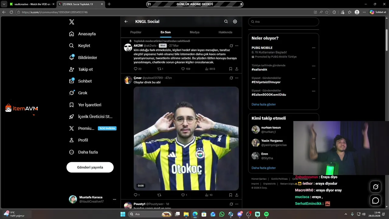Open Spotify from the taskbar
The width and height of the screenshot is (389, 219).
(x=266, y=214)
